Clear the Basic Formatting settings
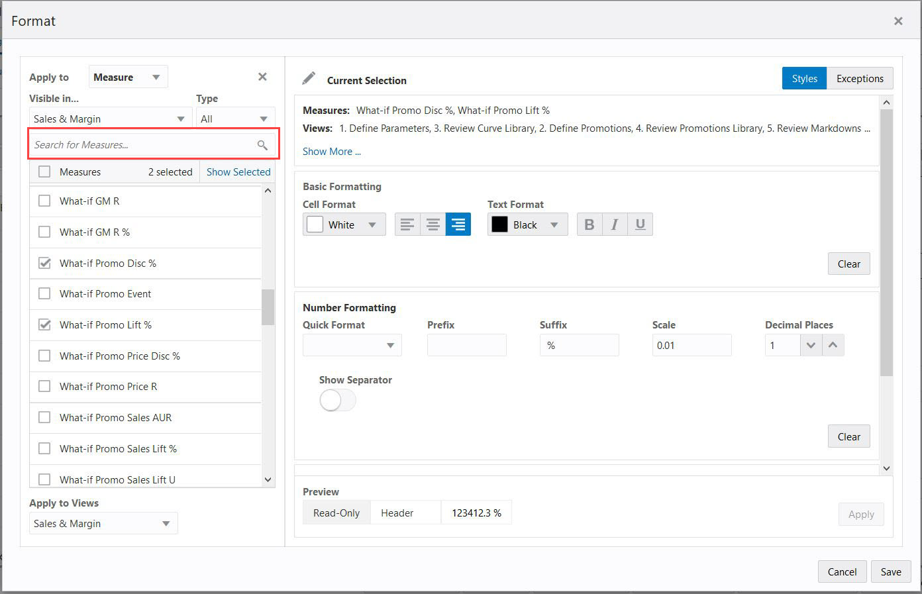 click(x=848, y=264)
